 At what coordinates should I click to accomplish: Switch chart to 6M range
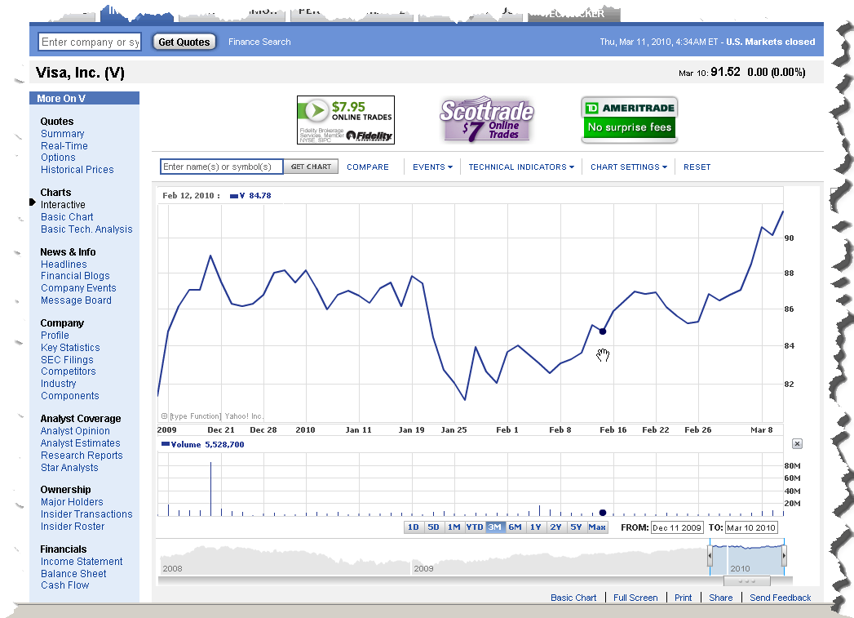click(515, 527)
